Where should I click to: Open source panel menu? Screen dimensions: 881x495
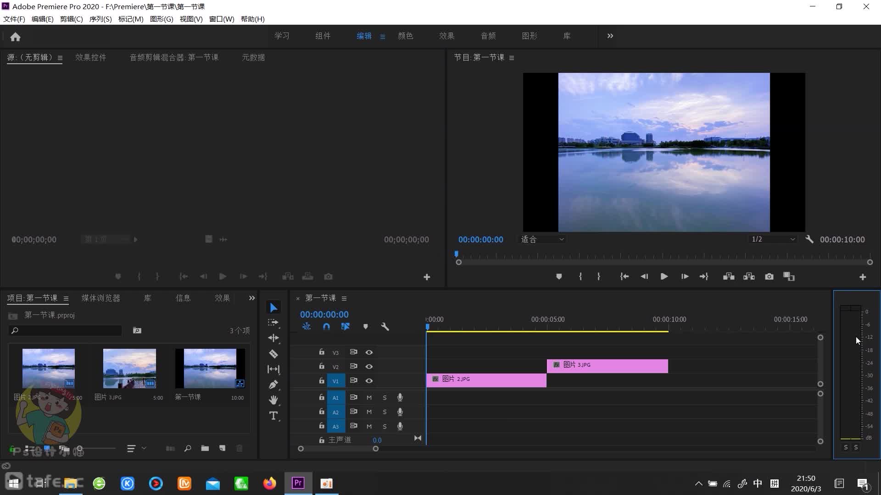60,58
